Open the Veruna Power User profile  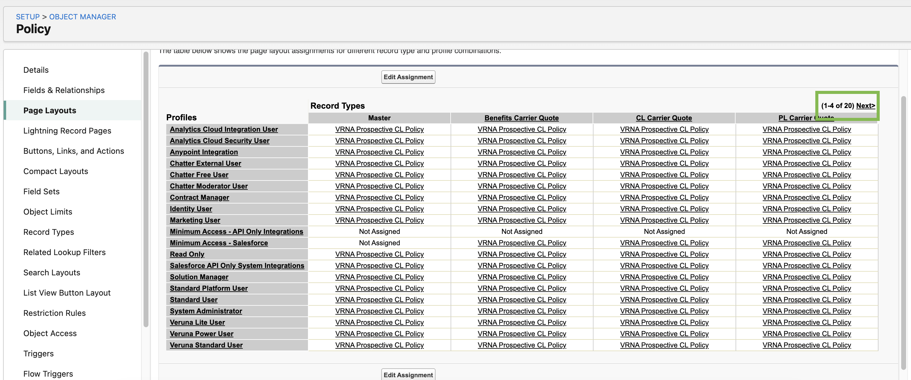[x=201, y=333]
